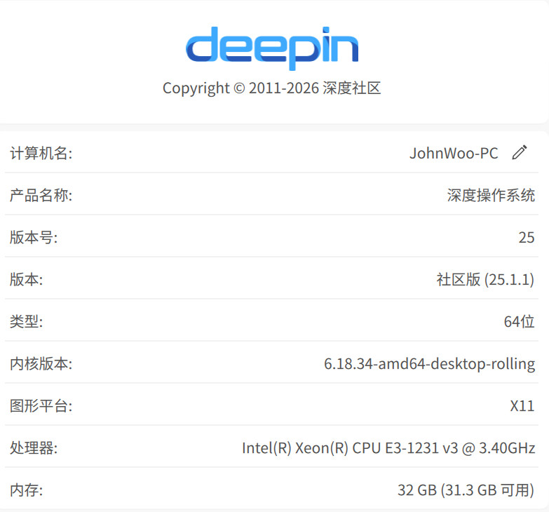Image resolution: width=549 pixels, height=512 pixels.
Task: Select the 深度操作系统 product name value
Action: click(x=491, y=196)
